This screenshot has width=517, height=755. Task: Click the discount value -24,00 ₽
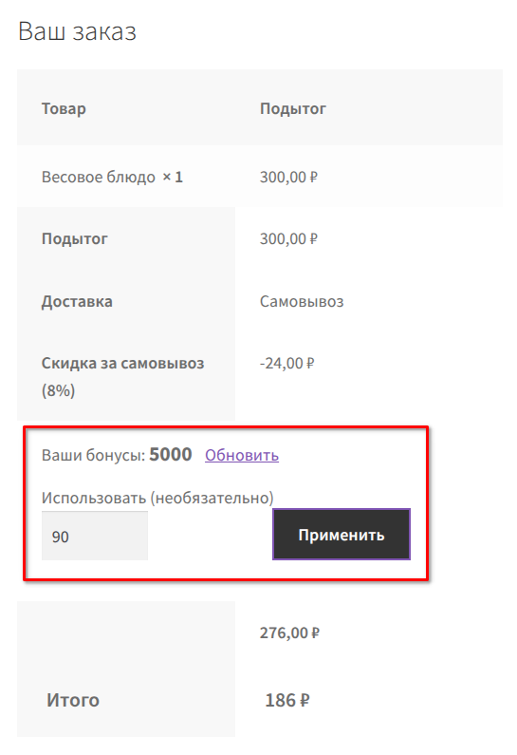[x=286, y=363]
